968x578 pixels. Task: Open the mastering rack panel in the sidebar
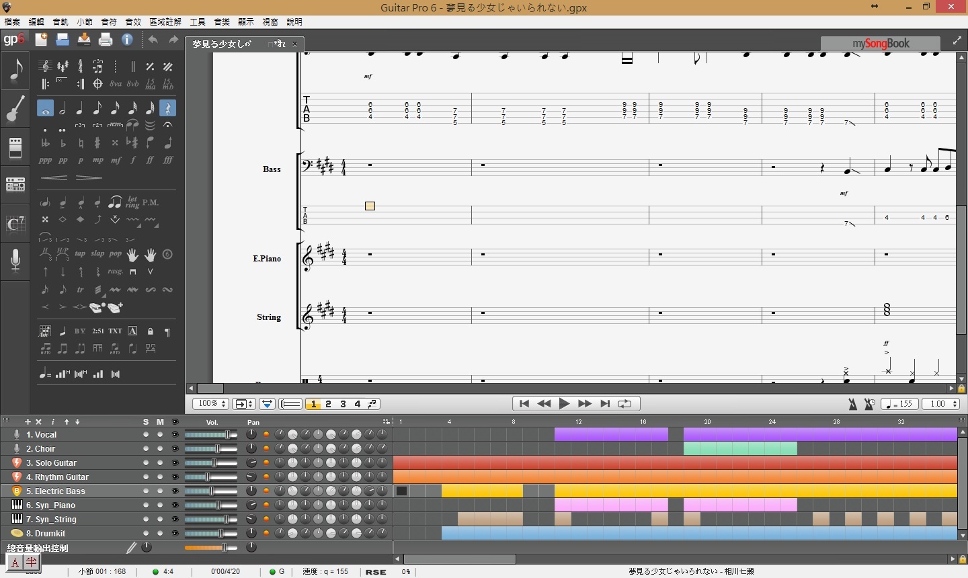click(x=15, y=184)
